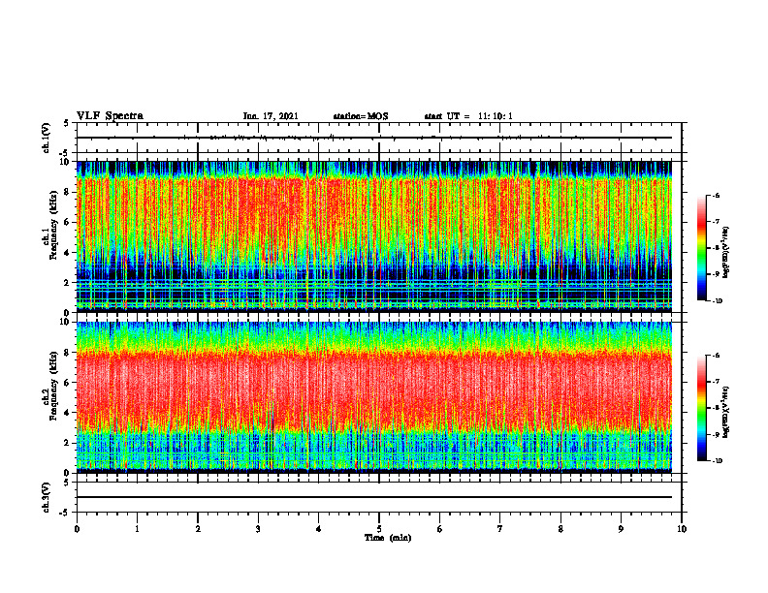The width and height of the screenshot is (768, 593).
Task: Click the "-6" tick on ch.1 color bar
Action: tap(716, 195)
